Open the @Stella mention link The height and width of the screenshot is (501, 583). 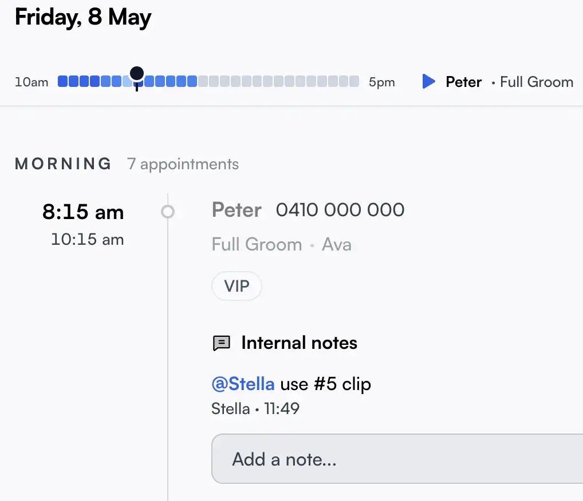243,384
